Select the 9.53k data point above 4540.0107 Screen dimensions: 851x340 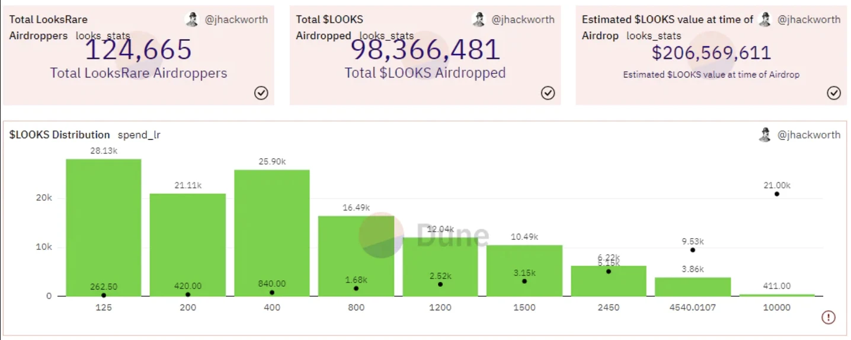tap(692, 250)
